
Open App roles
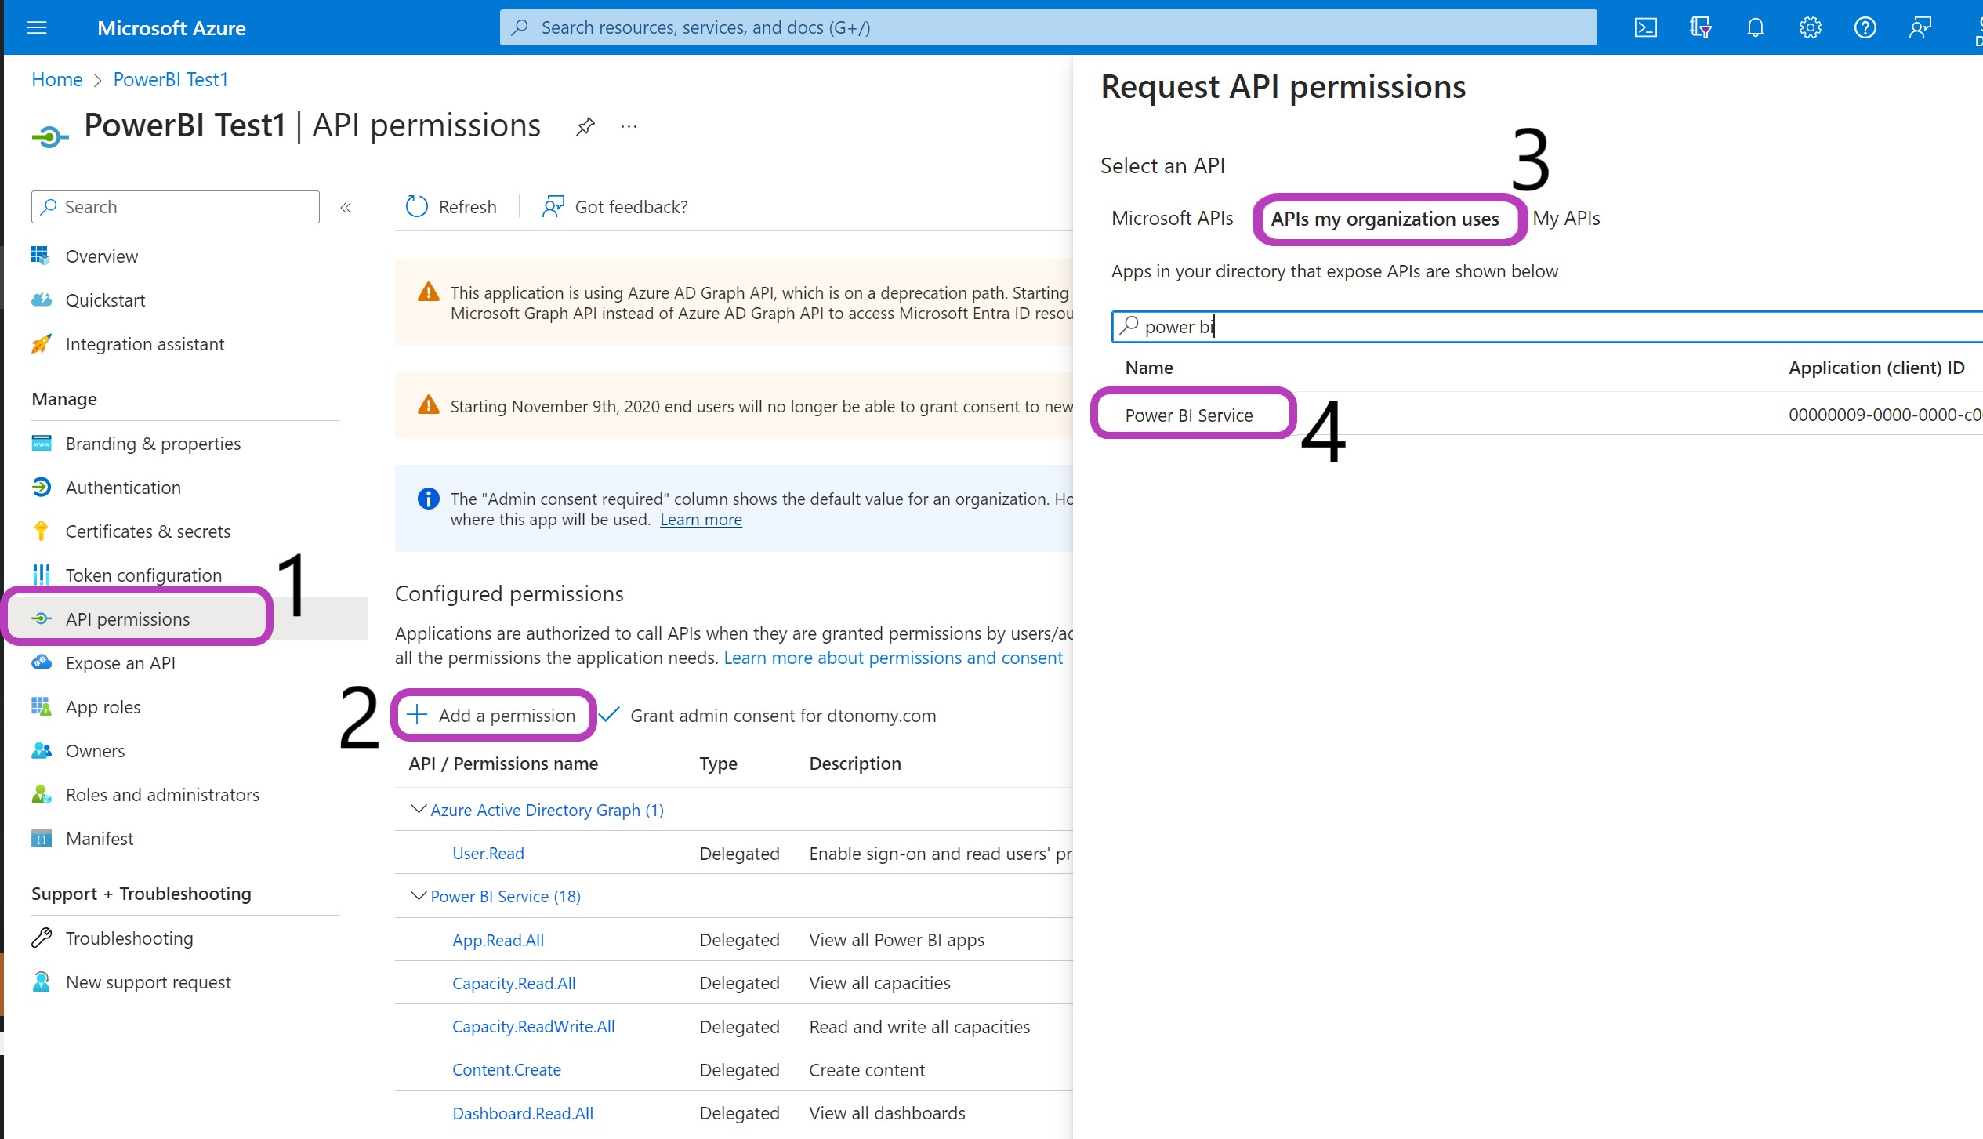[x=103, y=707]
